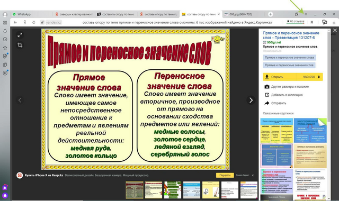Image resolution: width=339 pixels, height=201 pixels.
Task: Click the yandex.kz address field
Action: 53,22
